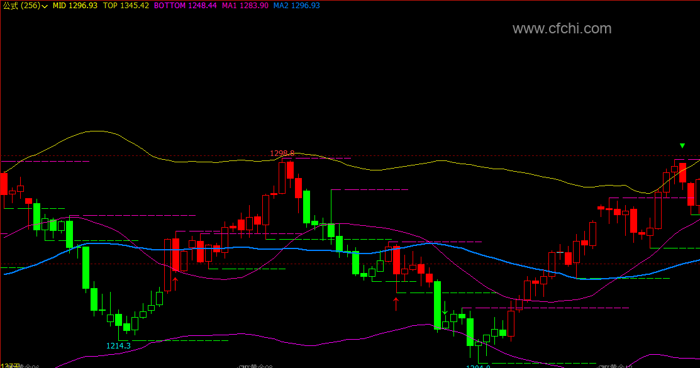Viewport: 700px width, 368px height.
Task: Open the 公式 (256) dropdown chevron
Action: point(45,6)
